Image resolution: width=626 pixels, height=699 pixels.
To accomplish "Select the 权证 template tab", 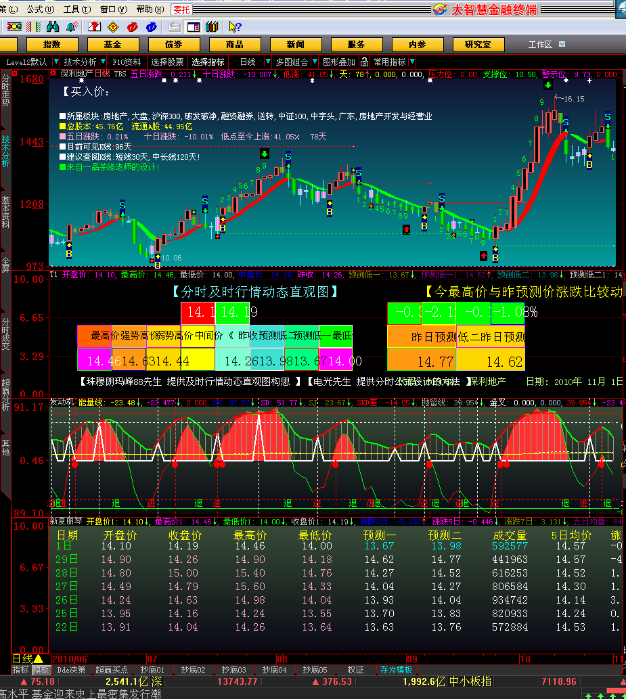I will click(355, 670).
